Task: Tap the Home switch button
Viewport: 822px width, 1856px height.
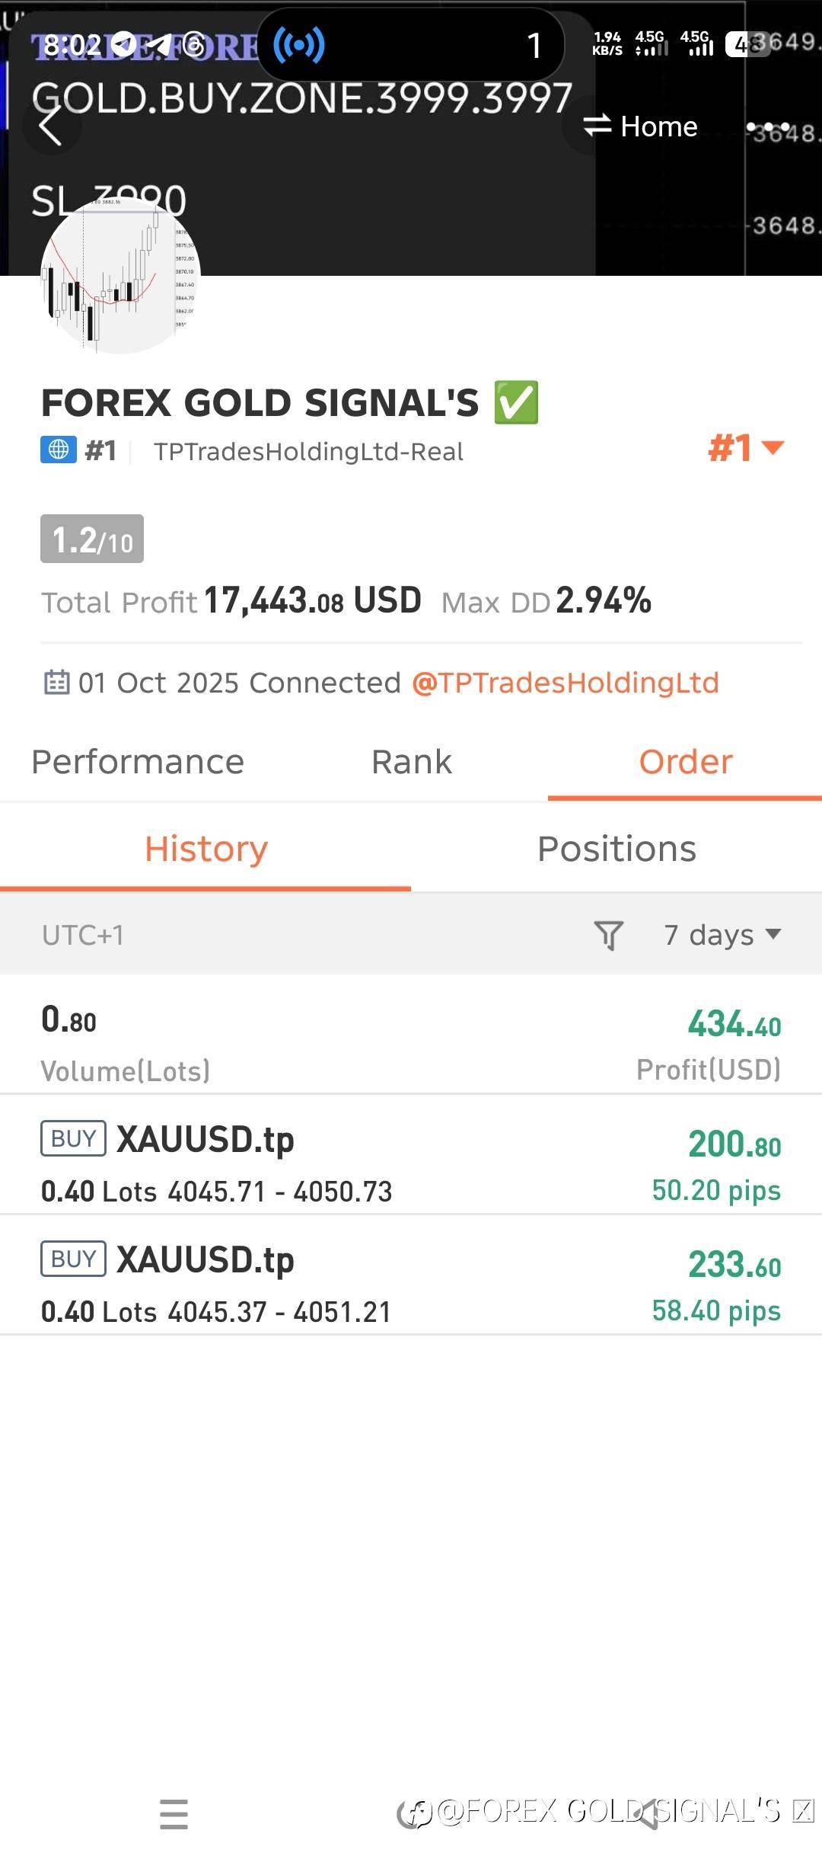Action: pos(641,126)
